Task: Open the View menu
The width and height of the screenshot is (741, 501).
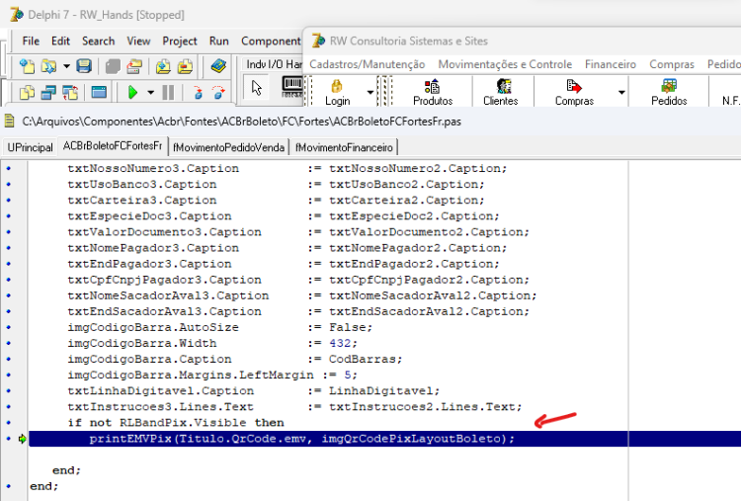Action: 138,42
